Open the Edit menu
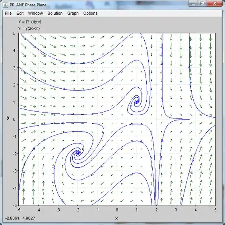 tap(20, 14)
